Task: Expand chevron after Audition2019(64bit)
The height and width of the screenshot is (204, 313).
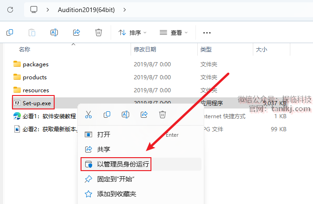Action: point(125,10)
